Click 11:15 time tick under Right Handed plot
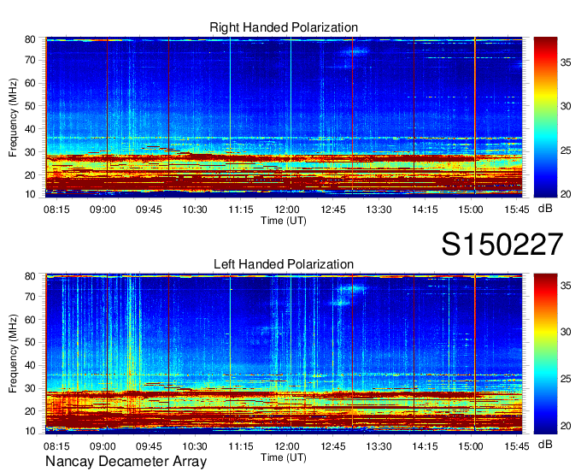 (x=241, y=209)
